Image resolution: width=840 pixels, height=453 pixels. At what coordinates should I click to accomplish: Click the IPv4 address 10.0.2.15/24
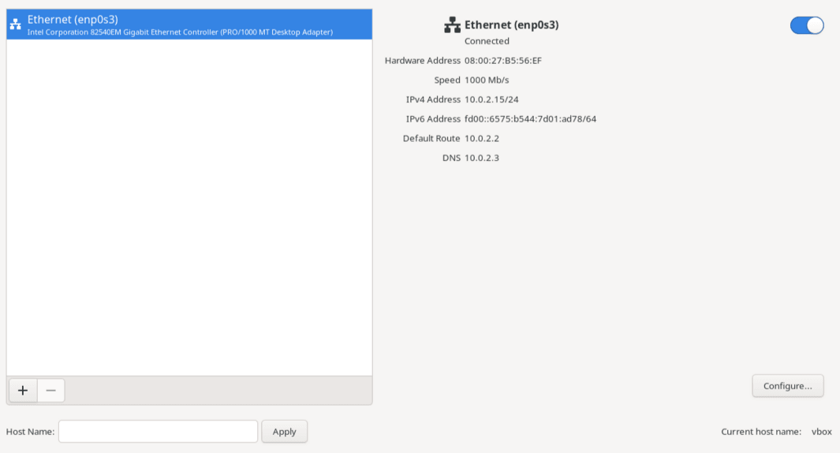click(492, 99)
